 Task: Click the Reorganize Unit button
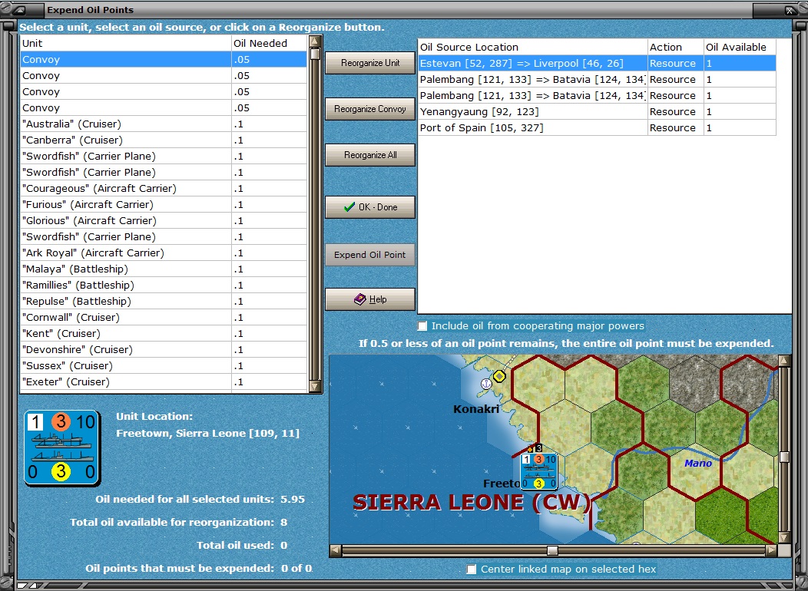coord(370,63)
